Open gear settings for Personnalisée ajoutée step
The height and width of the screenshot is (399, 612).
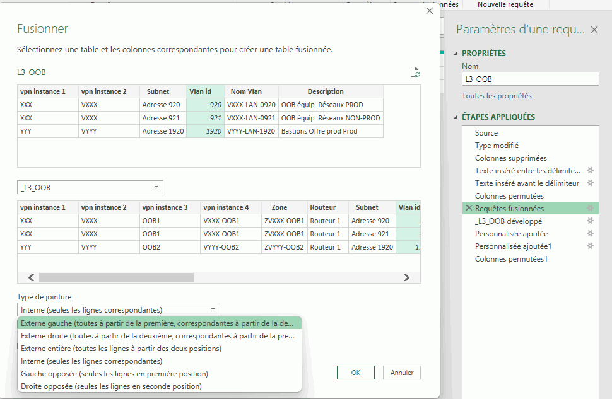pos(591,234)
